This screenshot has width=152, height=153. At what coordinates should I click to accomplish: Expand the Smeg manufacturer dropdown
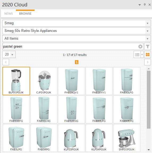(147, 23)
